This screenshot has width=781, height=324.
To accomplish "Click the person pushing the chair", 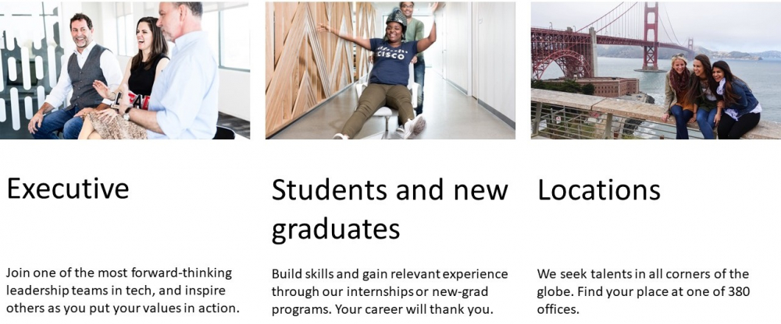I will coord(415,50).
